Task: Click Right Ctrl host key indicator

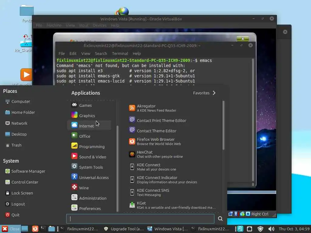Action: coord(260,214)
